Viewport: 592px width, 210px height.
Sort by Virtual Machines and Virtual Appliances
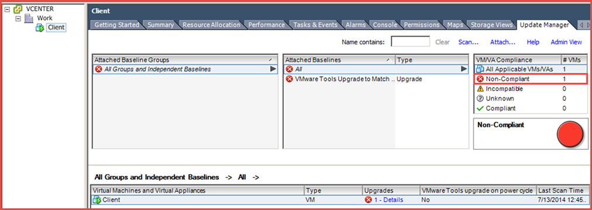[198, 190]
